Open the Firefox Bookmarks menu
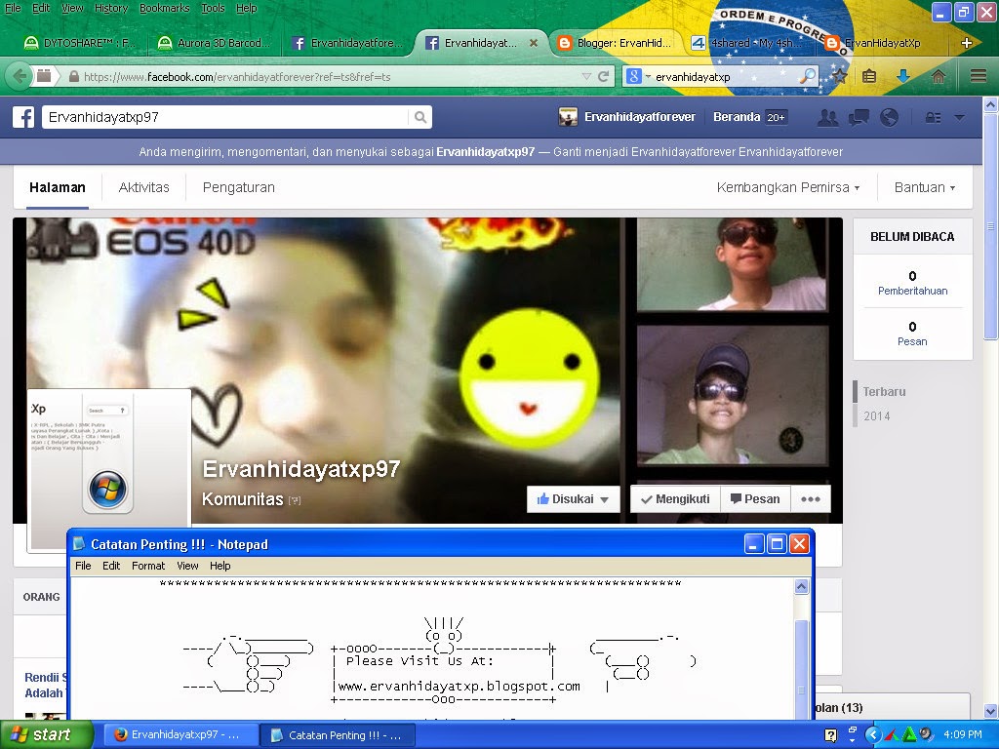Screen dimensions: 999x749 click(164, 8)
